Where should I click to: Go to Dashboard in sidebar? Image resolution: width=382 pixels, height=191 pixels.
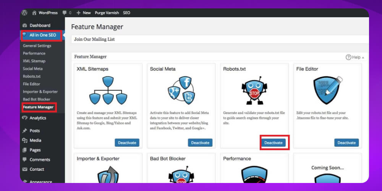click(40, 25)
